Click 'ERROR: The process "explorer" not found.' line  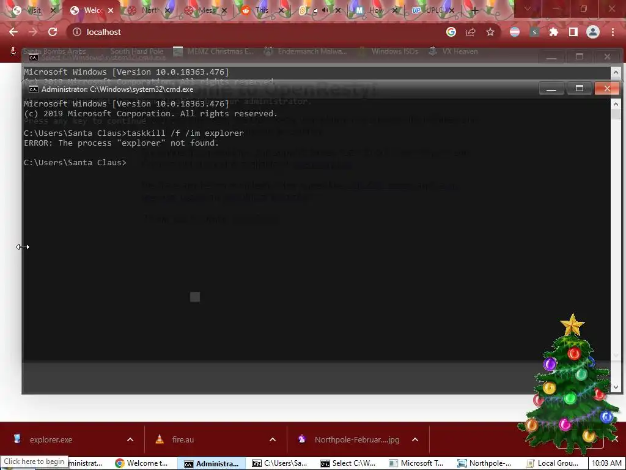coord(122,143)
